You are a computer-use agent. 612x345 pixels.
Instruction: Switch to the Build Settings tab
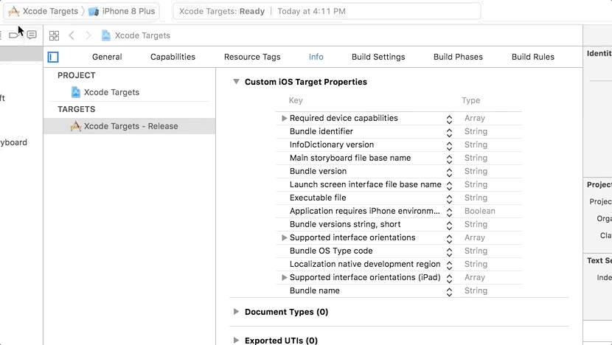click(x=378, y=57)
